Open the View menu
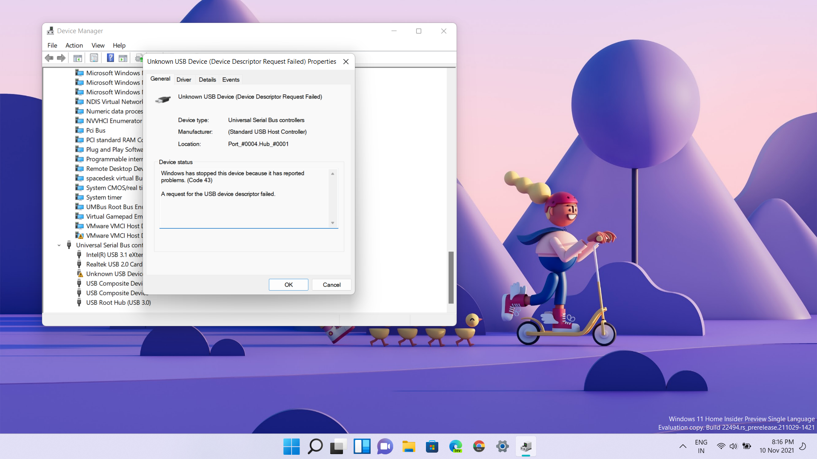The width and height of the screenshot is (817, 459). tap(98, 45)
